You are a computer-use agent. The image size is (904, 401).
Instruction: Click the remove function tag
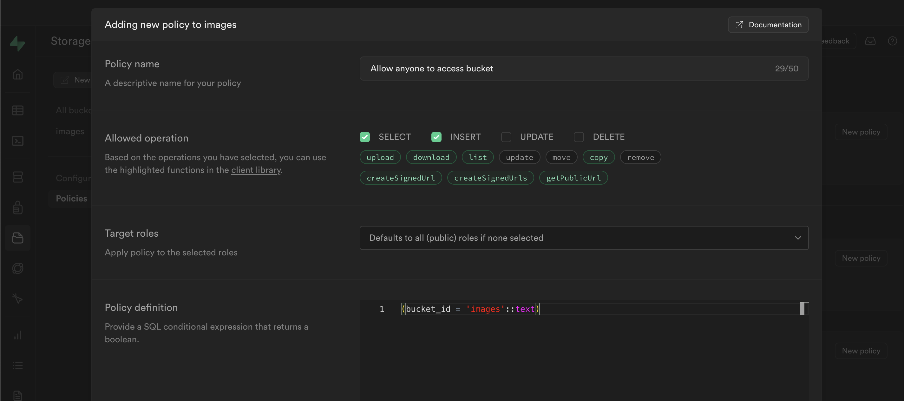(x=640, y=157)
